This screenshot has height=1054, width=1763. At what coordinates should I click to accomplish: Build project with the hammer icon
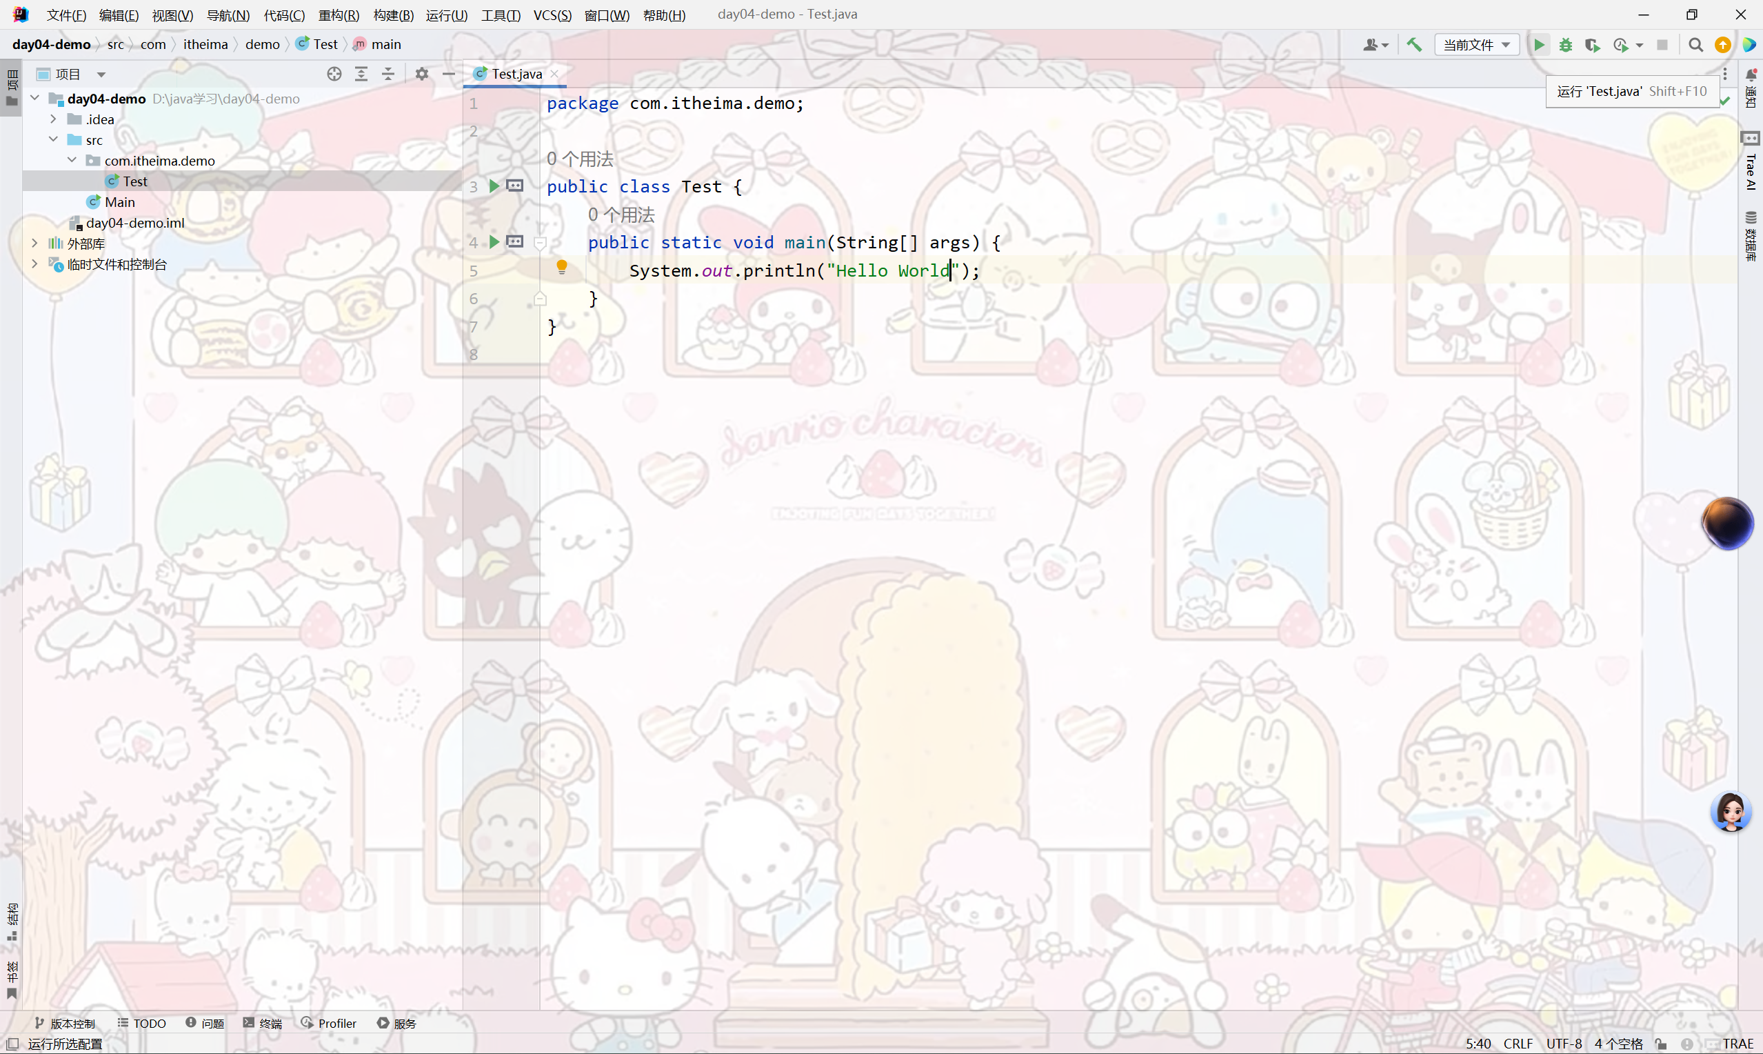1414,45
